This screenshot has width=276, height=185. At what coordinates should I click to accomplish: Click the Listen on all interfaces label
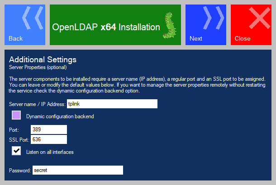pos(50,152)
